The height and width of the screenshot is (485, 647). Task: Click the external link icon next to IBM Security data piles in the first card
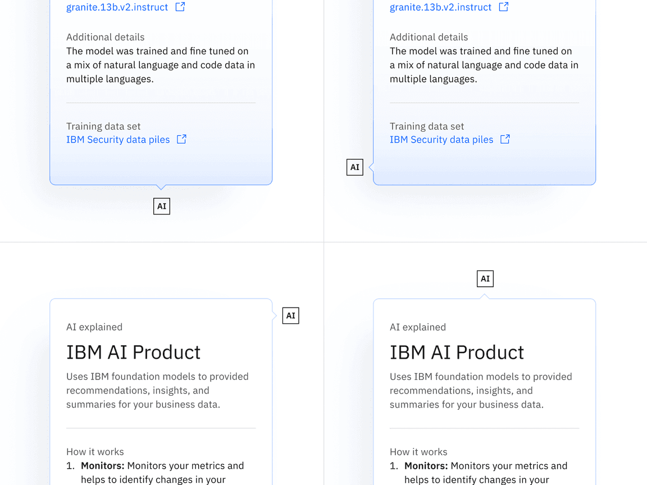(181, 139)
